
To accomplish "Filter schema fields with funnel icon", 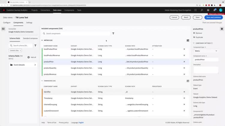I will (x=35, y=45).
